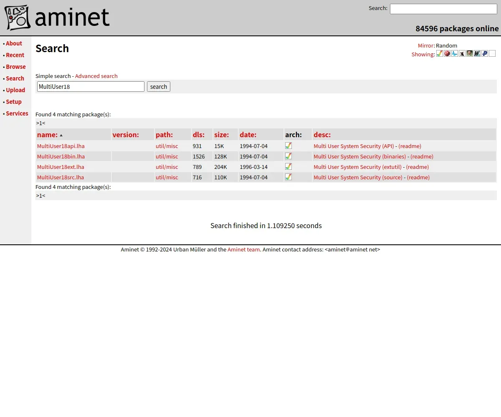
Task: Open readme for the source package
Action: coord(418,177)
